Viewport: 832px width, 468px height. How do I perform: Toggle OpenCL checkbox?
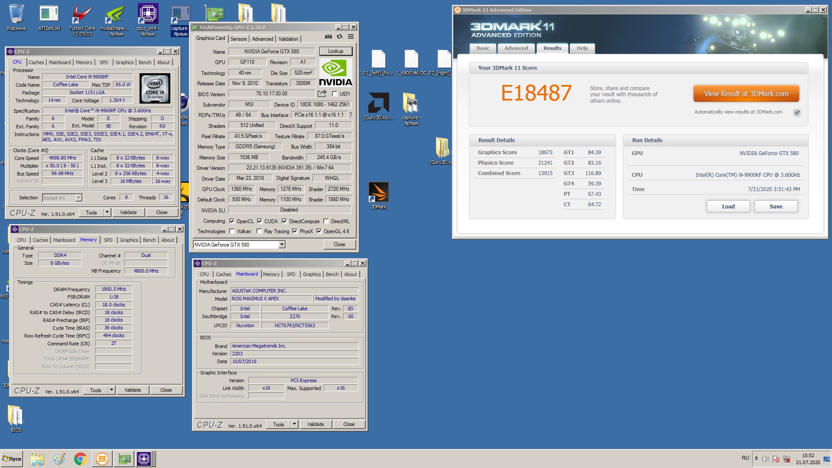coord(232,221)
